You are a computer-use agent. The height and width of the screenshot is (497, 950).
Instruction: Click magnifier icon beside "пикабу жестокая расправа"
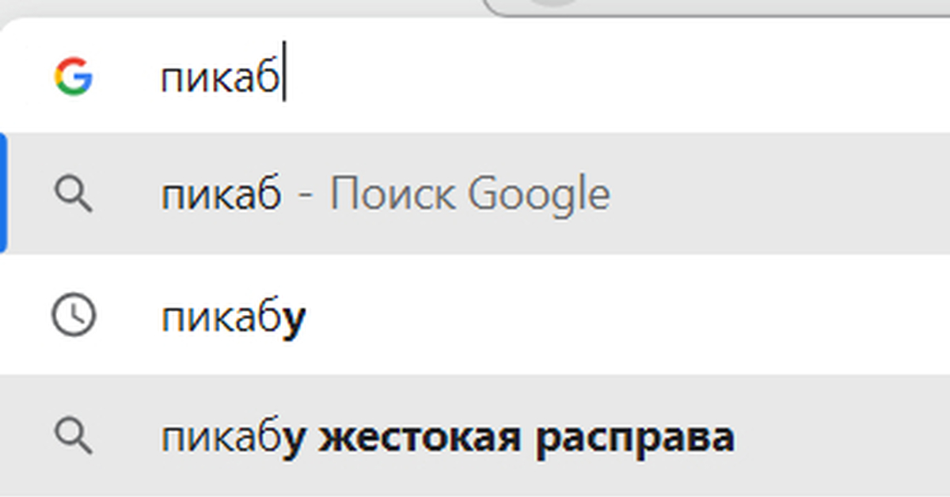click(x=74, y=436)
